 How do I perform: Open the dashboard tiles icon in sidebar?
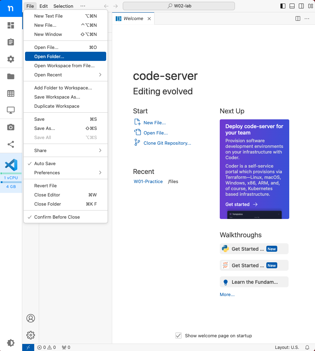(x=11, y=25)
